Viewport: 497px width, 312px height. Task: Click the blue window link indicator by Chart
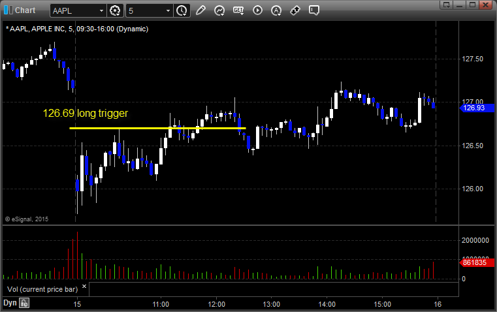tap(8, 10)
